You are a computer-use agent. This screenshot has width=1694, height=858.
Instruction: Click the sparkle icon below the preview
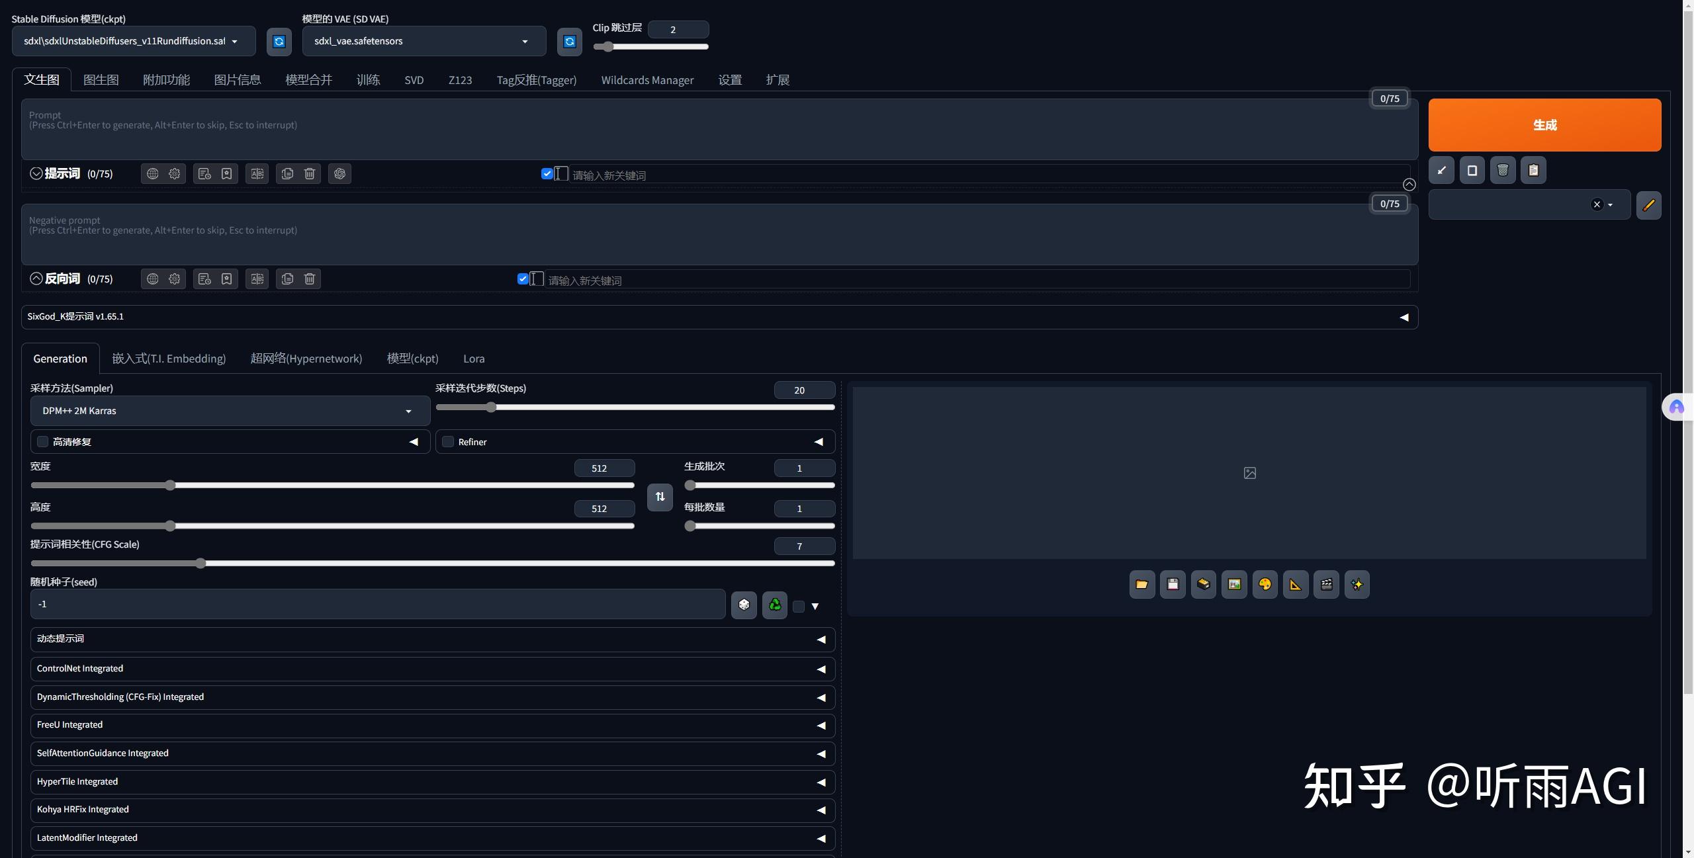1357,585
